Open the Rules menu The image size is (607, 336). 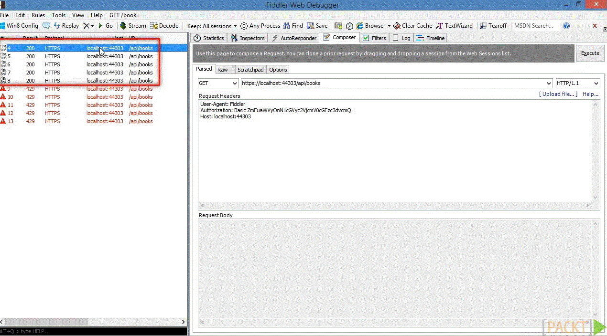pyautogui.click(x=38, y=15)
